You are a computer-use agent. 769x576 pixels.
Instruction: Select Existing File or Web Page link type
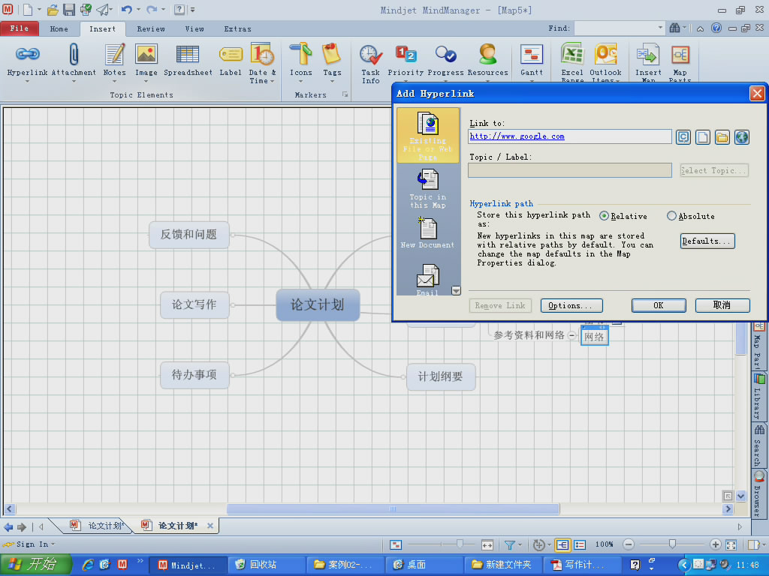[427, 136]
